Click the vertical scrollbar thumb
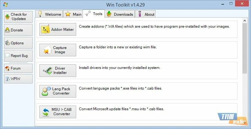 click(245, 48)
